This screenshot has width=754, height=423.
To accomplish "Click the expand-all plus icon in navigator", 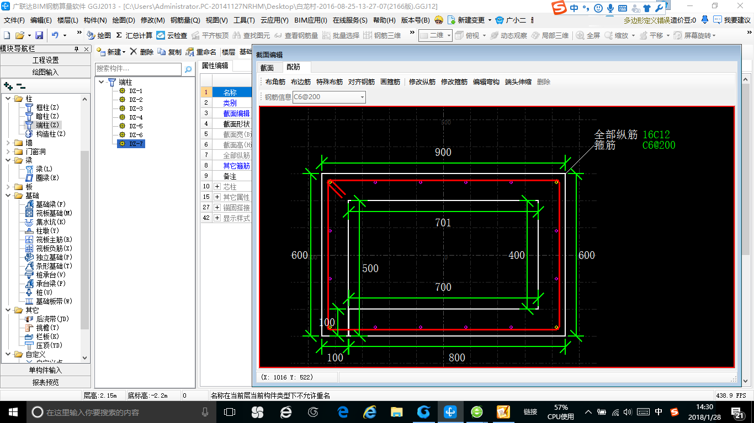I will 7,86.
